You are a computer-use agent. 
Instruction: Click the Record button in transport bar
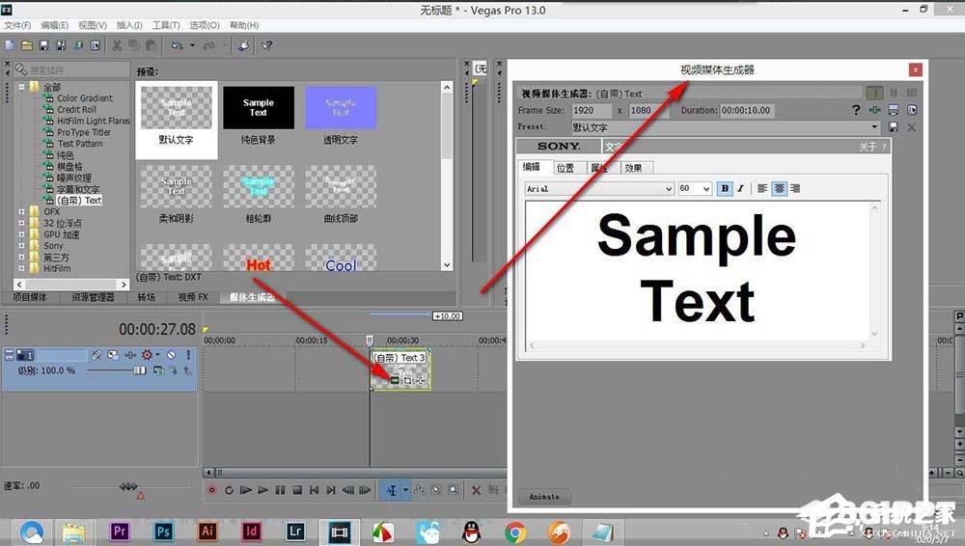211,490
